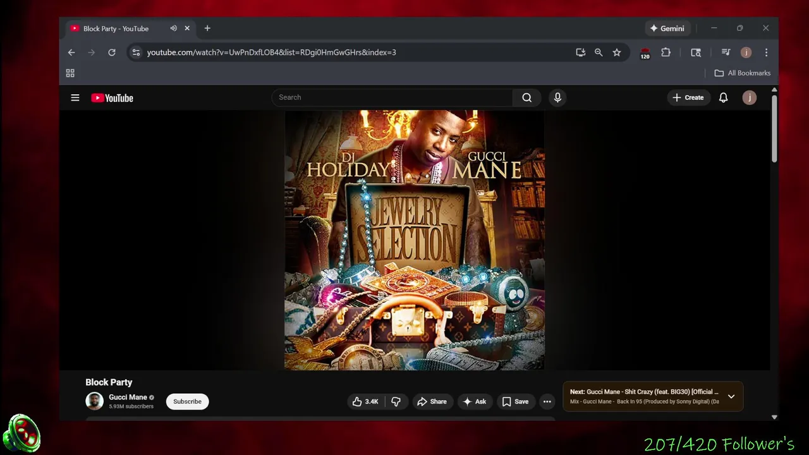The image size is (809, 455).
Task: Click the YouTube Search field
Action: click(392, 97)
